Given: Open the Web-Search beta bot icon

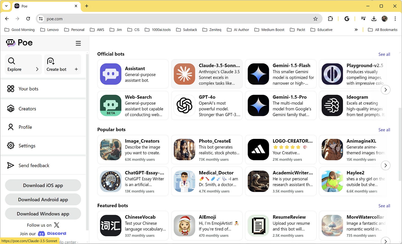Looking at the screenshot, I should click(x=111, y=105).
